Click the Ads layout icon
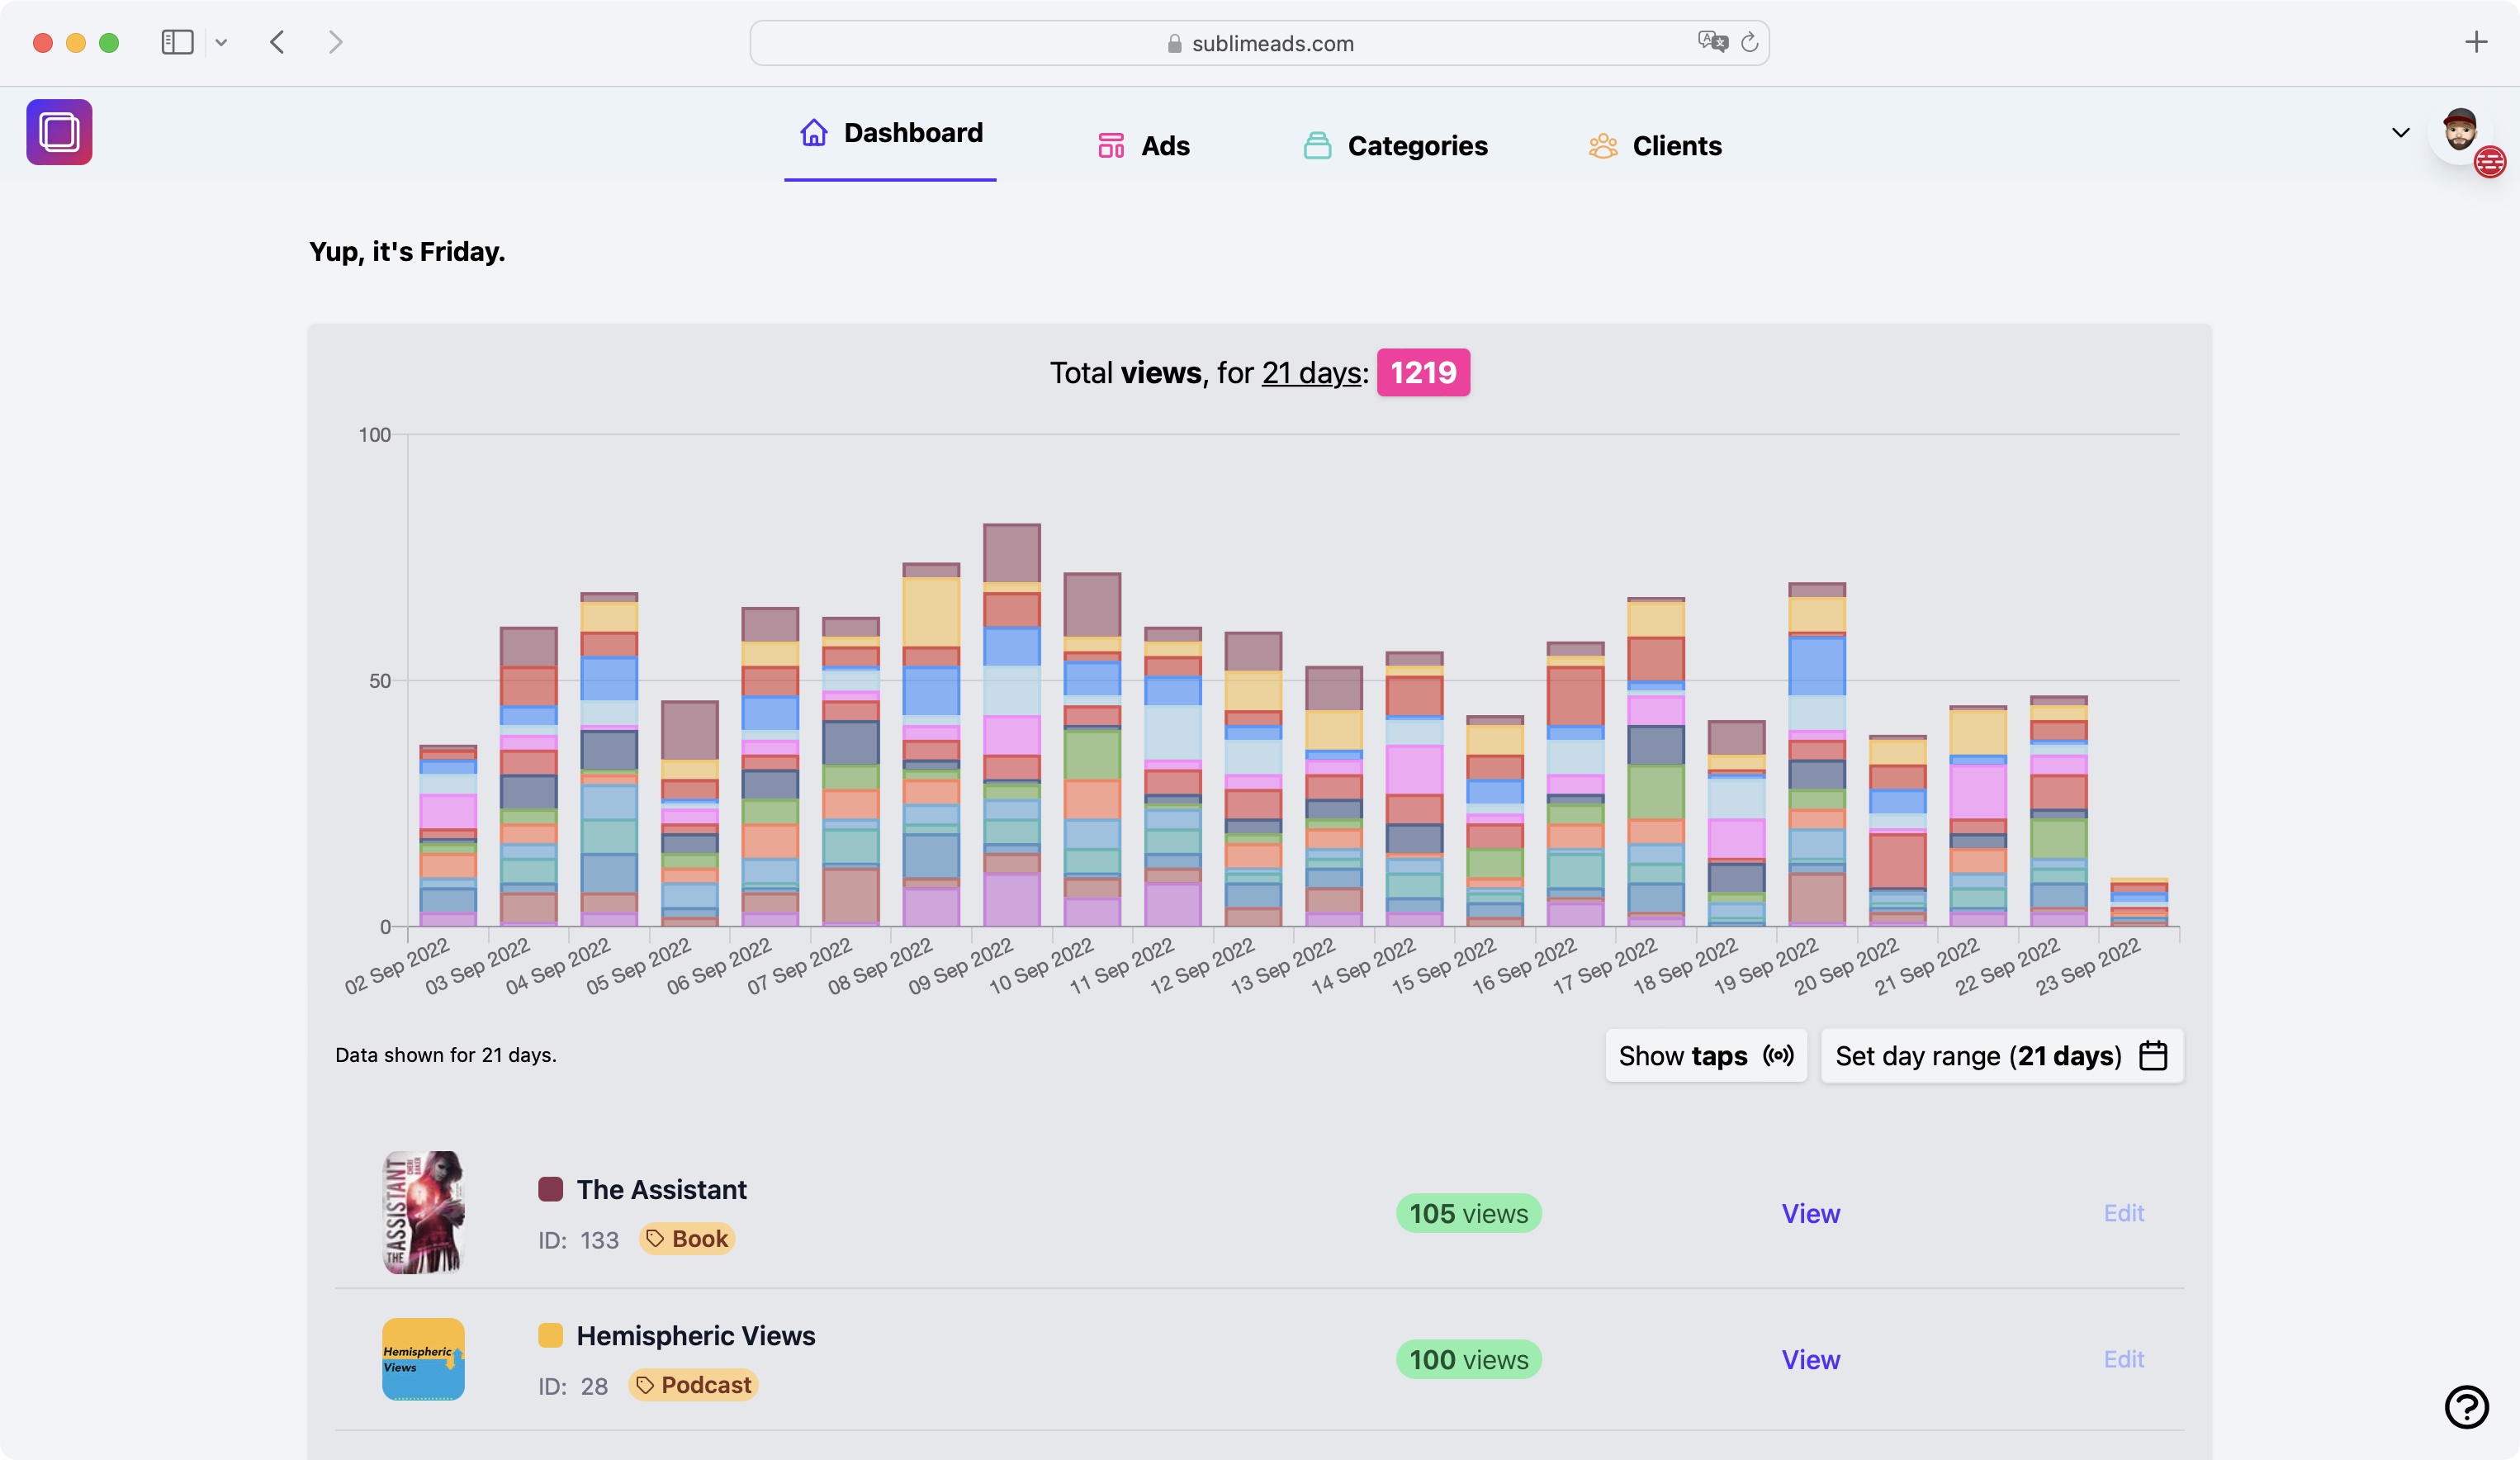 pyautogui.click(x=1111, y=146)
